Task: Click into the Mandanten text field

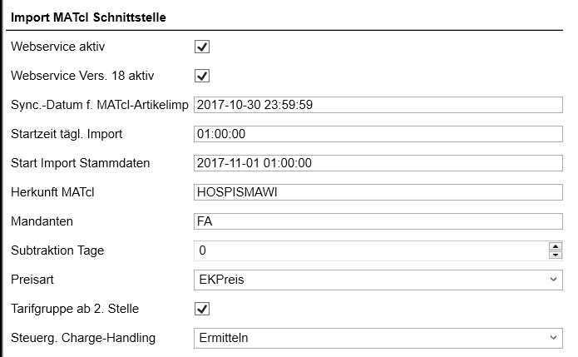Action: 378,221
